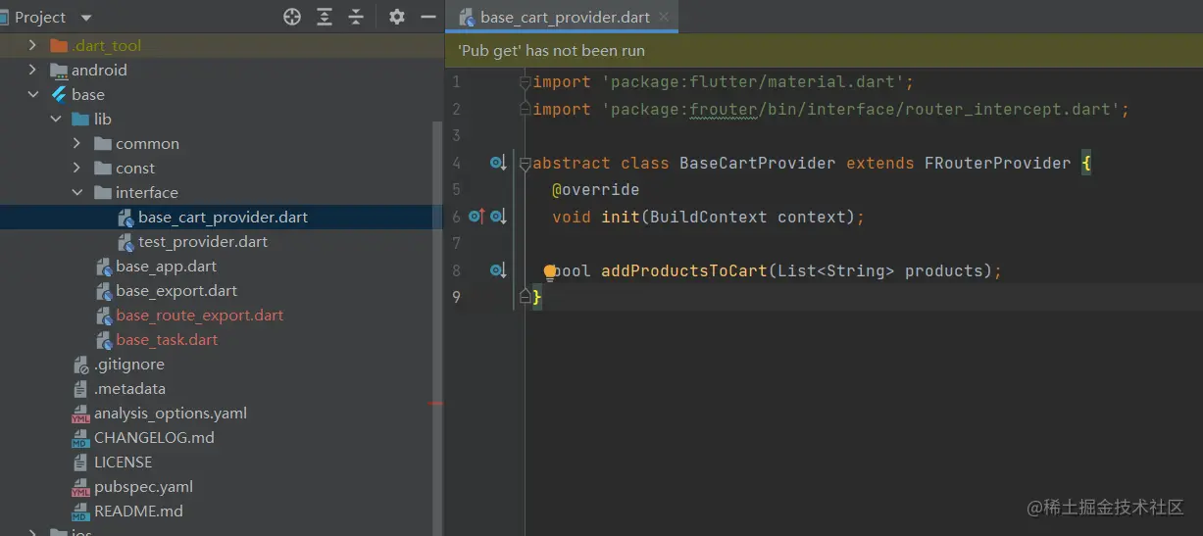Open CHANGELOG.md file

154,437
